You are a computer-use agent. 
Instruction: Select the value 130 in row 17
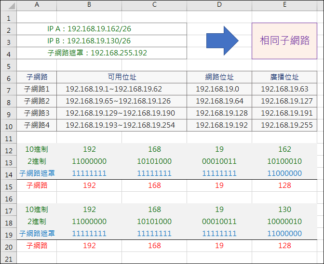[x=284, y=210]
